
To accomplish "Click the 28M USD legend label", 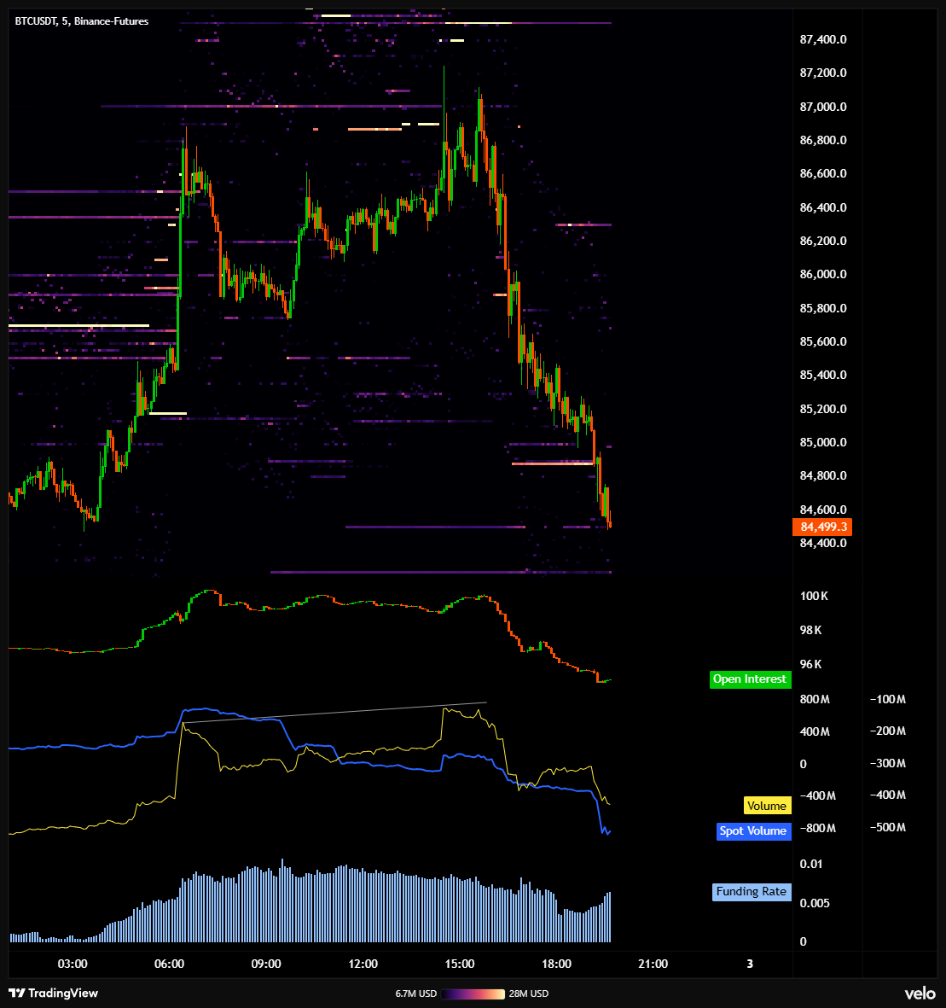I will pos(529,993).
